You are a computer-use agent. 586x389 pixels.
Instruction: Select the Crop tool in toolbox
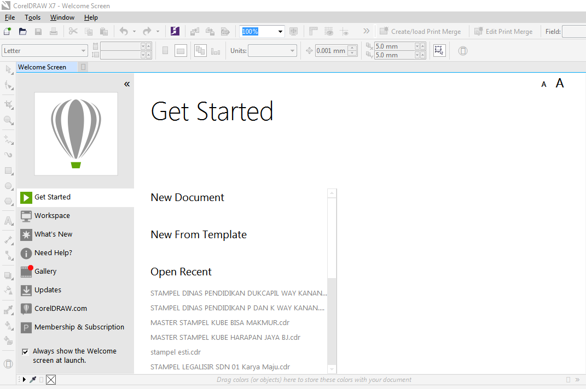click(x=9, y=104)
